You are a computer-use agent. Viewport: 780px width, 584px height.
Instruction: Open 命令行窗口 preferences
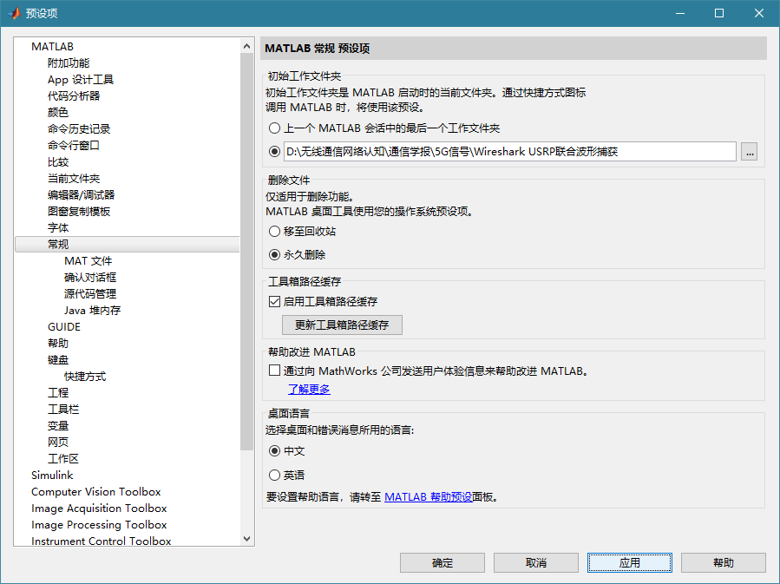click(x=74, y=145)
